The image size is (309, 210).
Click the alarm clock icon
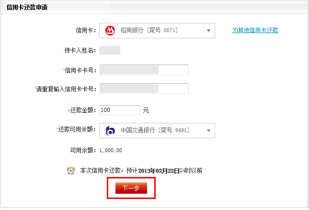pos(71,170)
